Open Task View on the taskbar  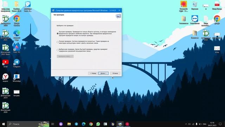click(x=53, y=124)
